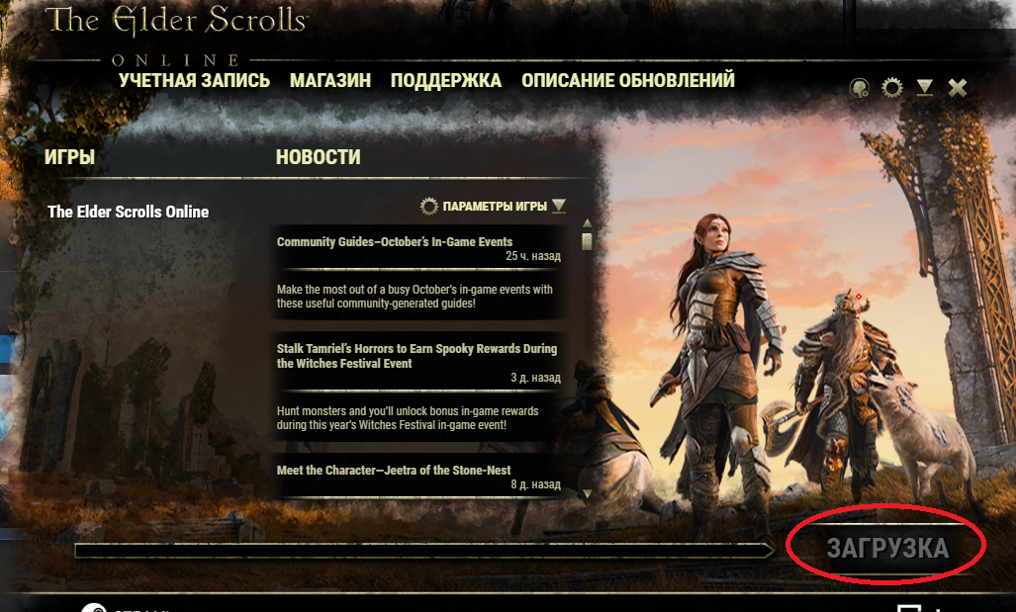
Task: Open the МАГАЗИН menu item
Action: click(330, 80)
